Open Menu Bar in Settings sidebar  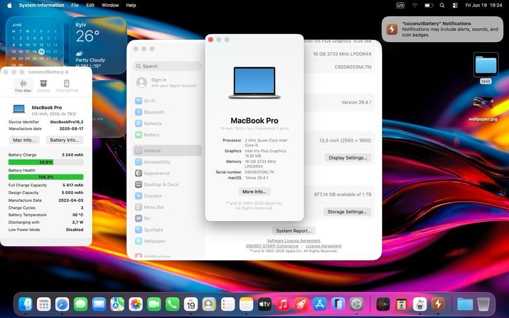167,207
